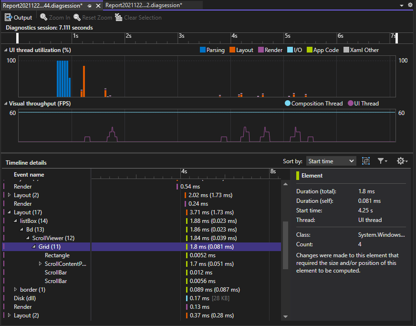Open the Start time sort dropdown
This screenshot has height=326, width=416.
(331, 161)
